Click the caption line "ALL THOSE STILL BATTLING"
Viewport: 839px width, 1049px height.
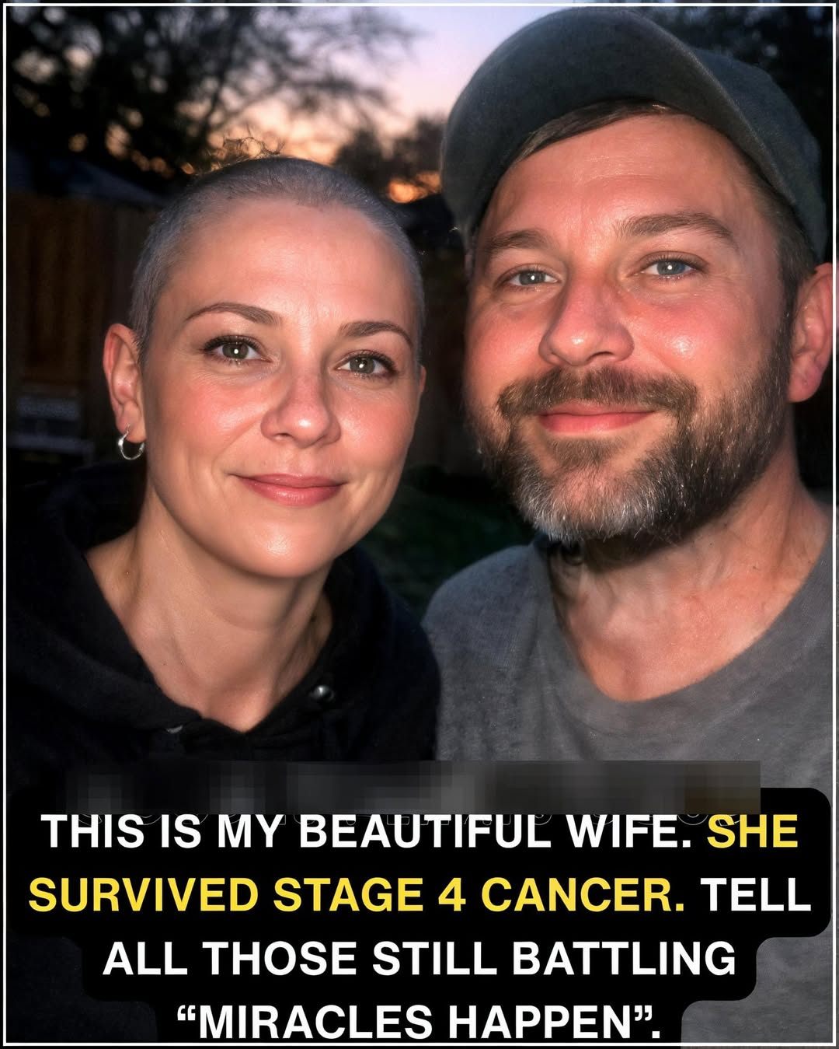(x=419, y=959)
